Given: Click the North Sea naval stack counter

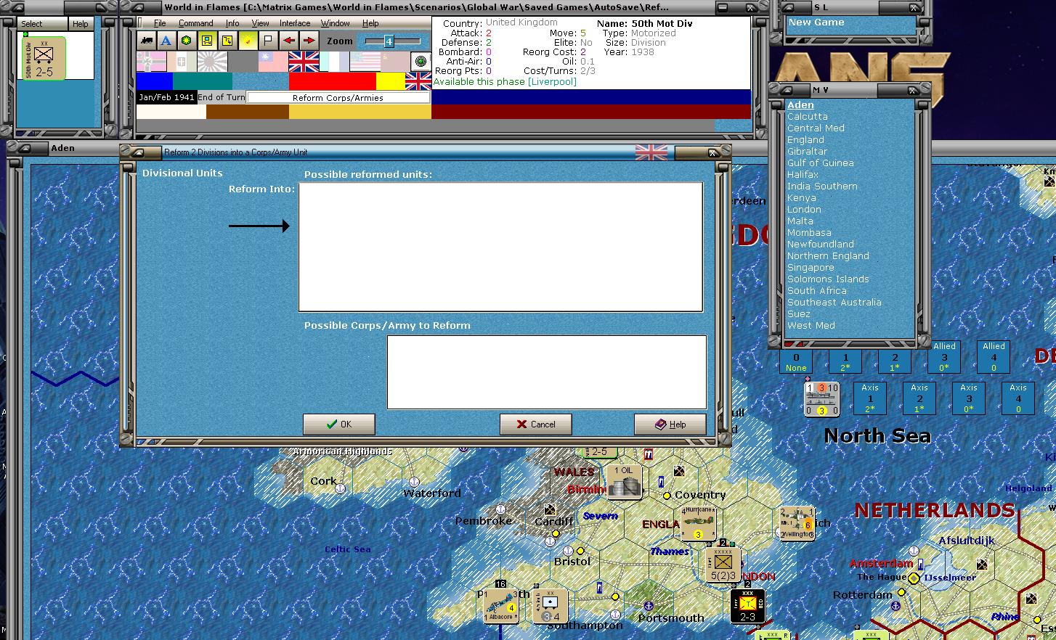Looking at the screenshot, I should tap(822, 399).
